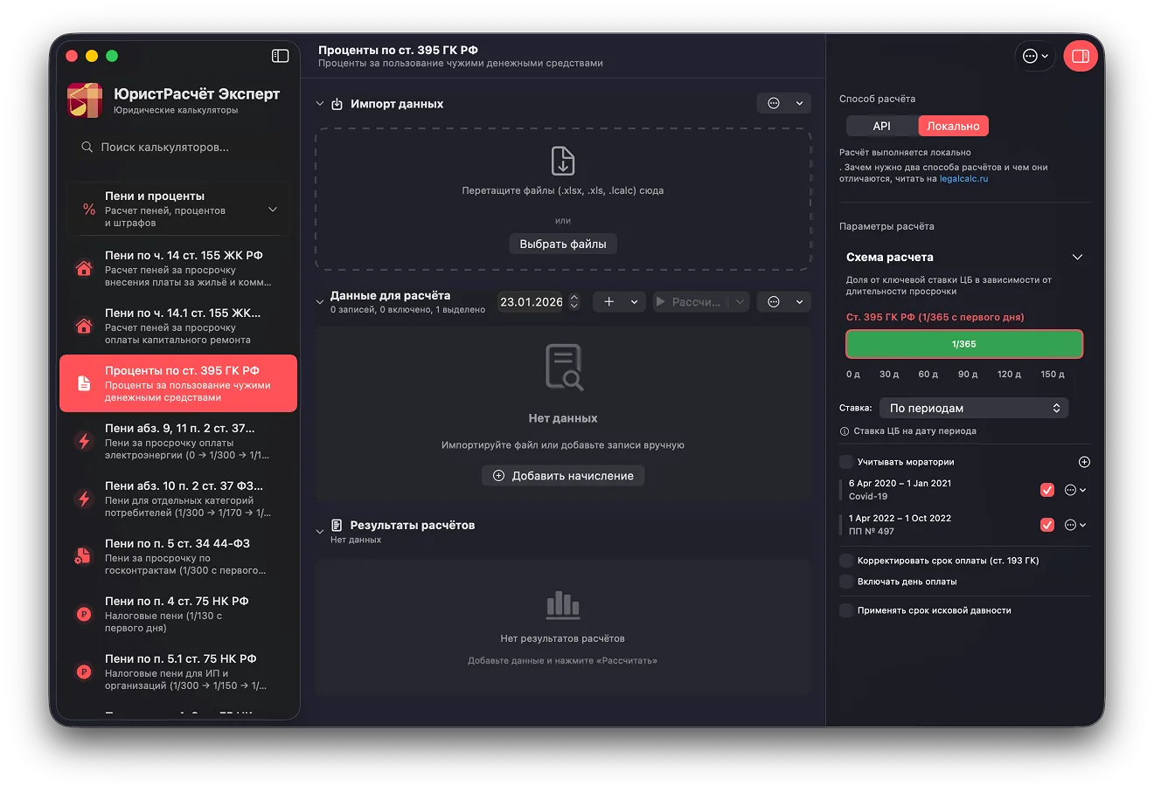
Task: Open the top-right ellipsis options menu
Action: 1035,56
